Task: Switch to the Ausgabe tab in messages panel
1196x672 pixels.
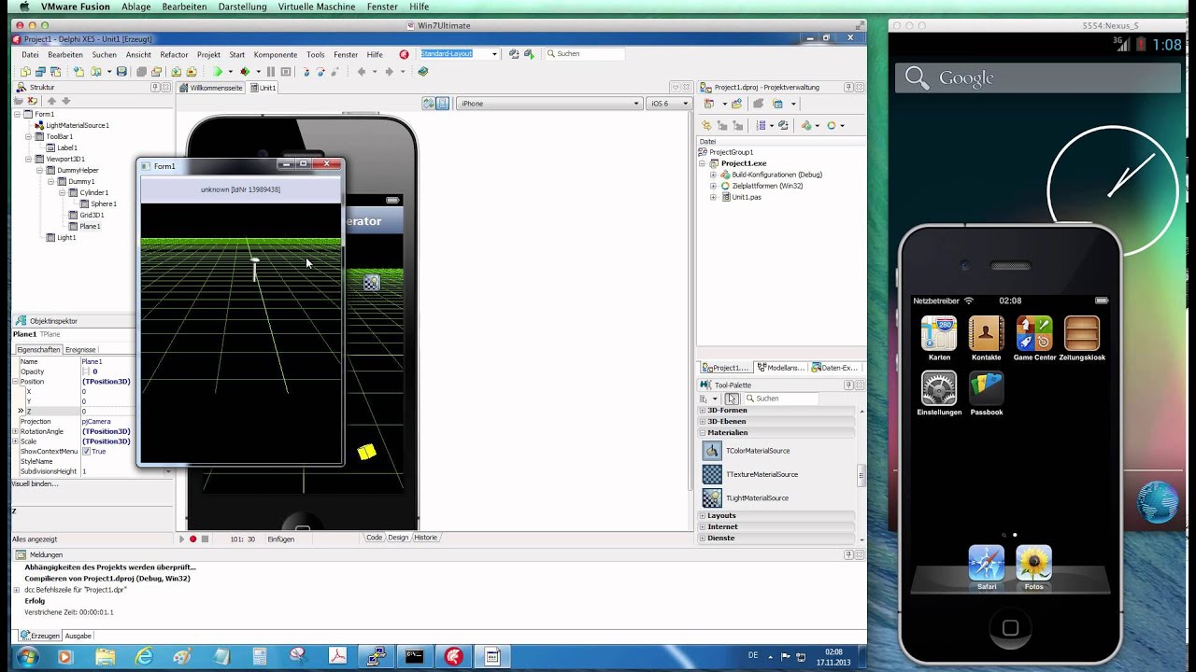Action: pyautogui.click(x=78, y=636)
